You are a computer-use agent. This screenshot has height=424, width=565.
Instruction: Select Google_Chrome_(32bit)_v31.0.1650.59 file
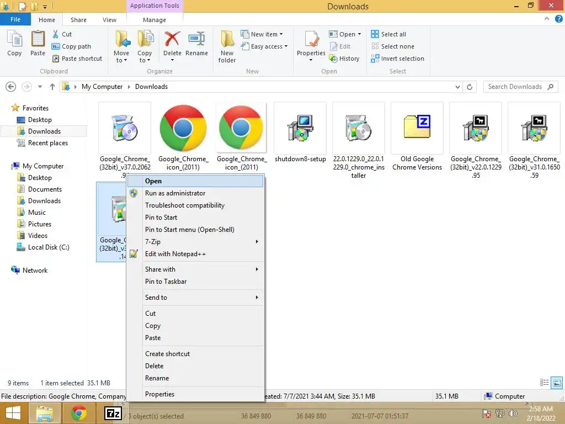[534, 141]
